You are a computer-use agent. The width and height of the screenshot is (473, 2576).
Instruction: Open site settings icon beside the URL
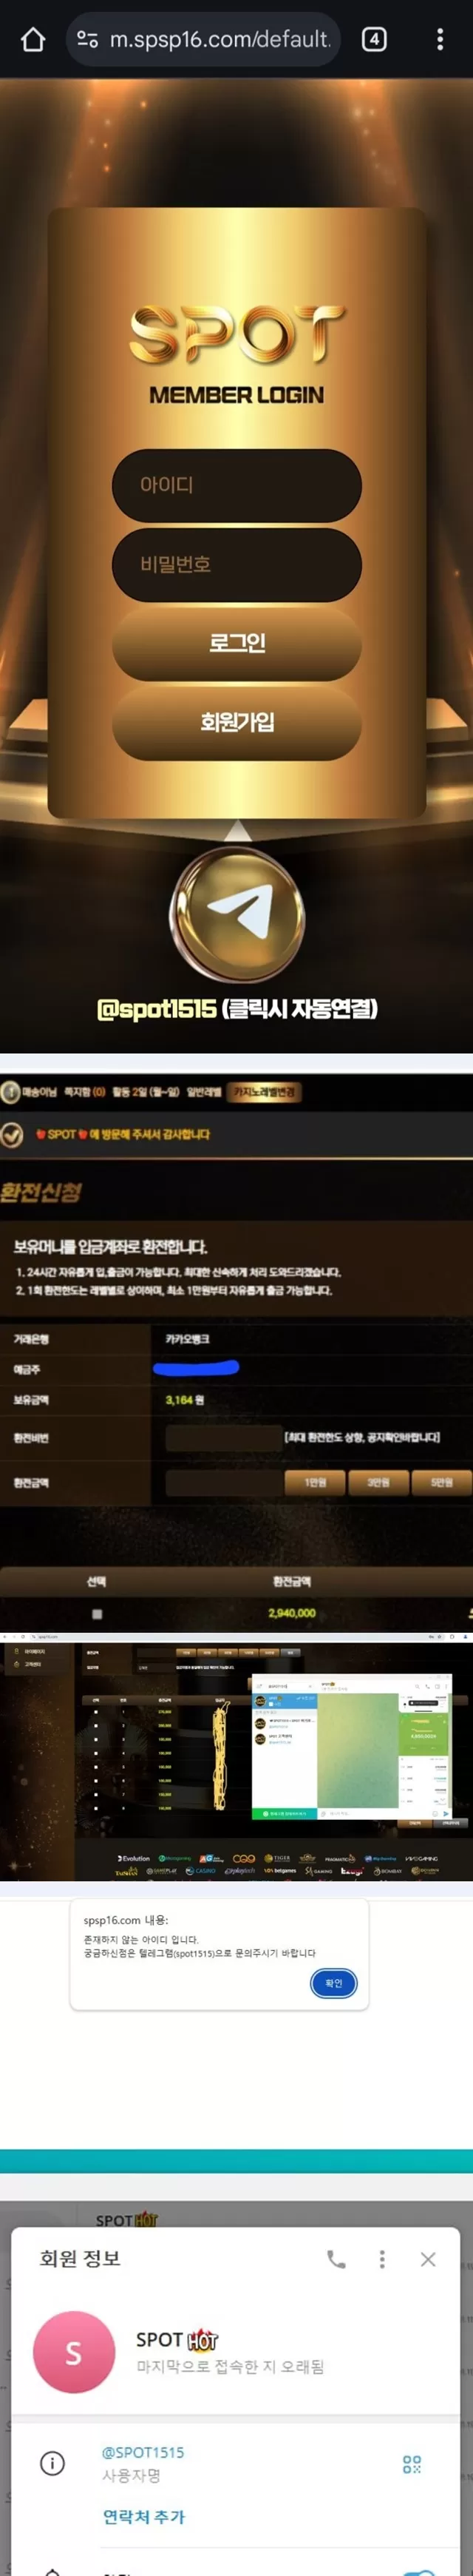[88, 39]
